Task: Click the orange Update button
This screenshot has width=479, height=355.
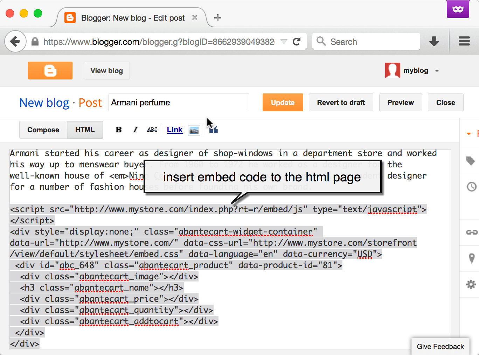Action: (283, 103)
